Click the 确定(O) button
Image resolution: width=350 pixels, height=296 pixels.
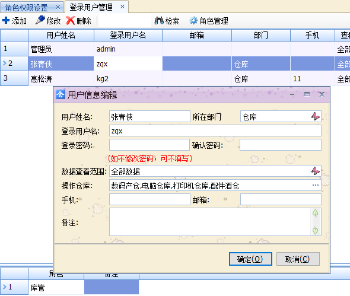point(250,259)
